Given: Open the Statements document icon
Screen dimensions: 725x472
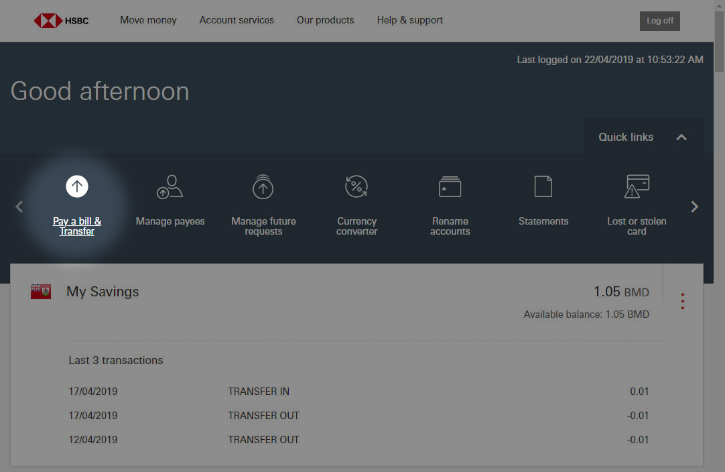Looking at the screenshot, I should [543, 186].
